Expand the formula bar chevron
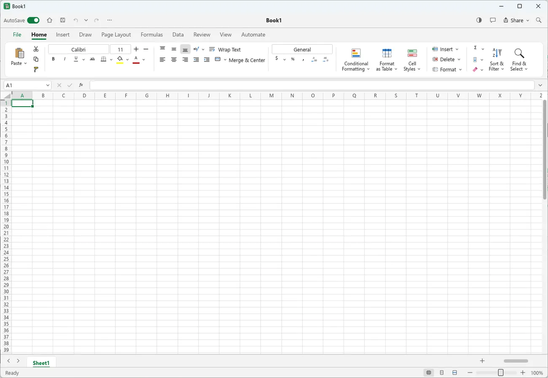The height and width of the screenshot is (378, 548). coord(540,85)
